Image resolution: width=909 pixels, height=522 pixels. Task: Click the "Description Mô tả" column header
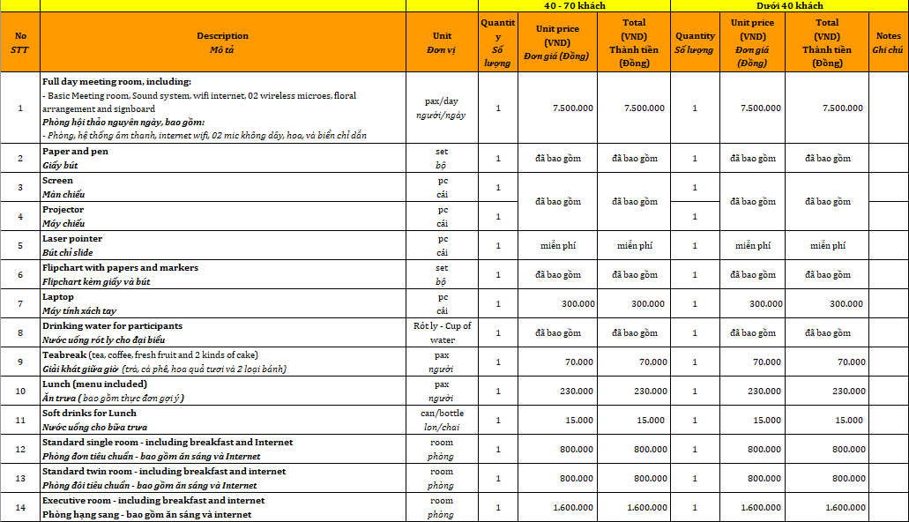tap(222, 42)
